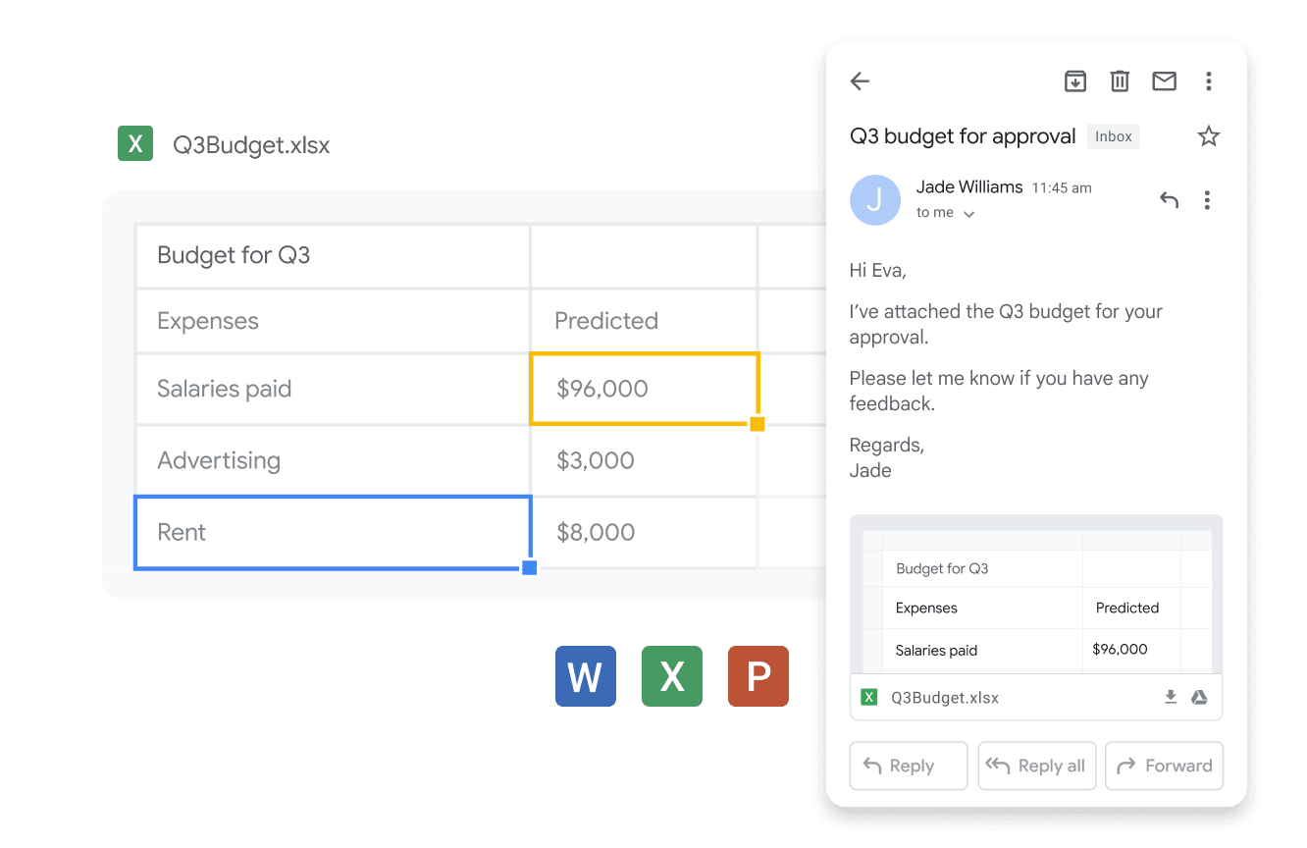Open the PowerPoint app icon

pos(758,676)
